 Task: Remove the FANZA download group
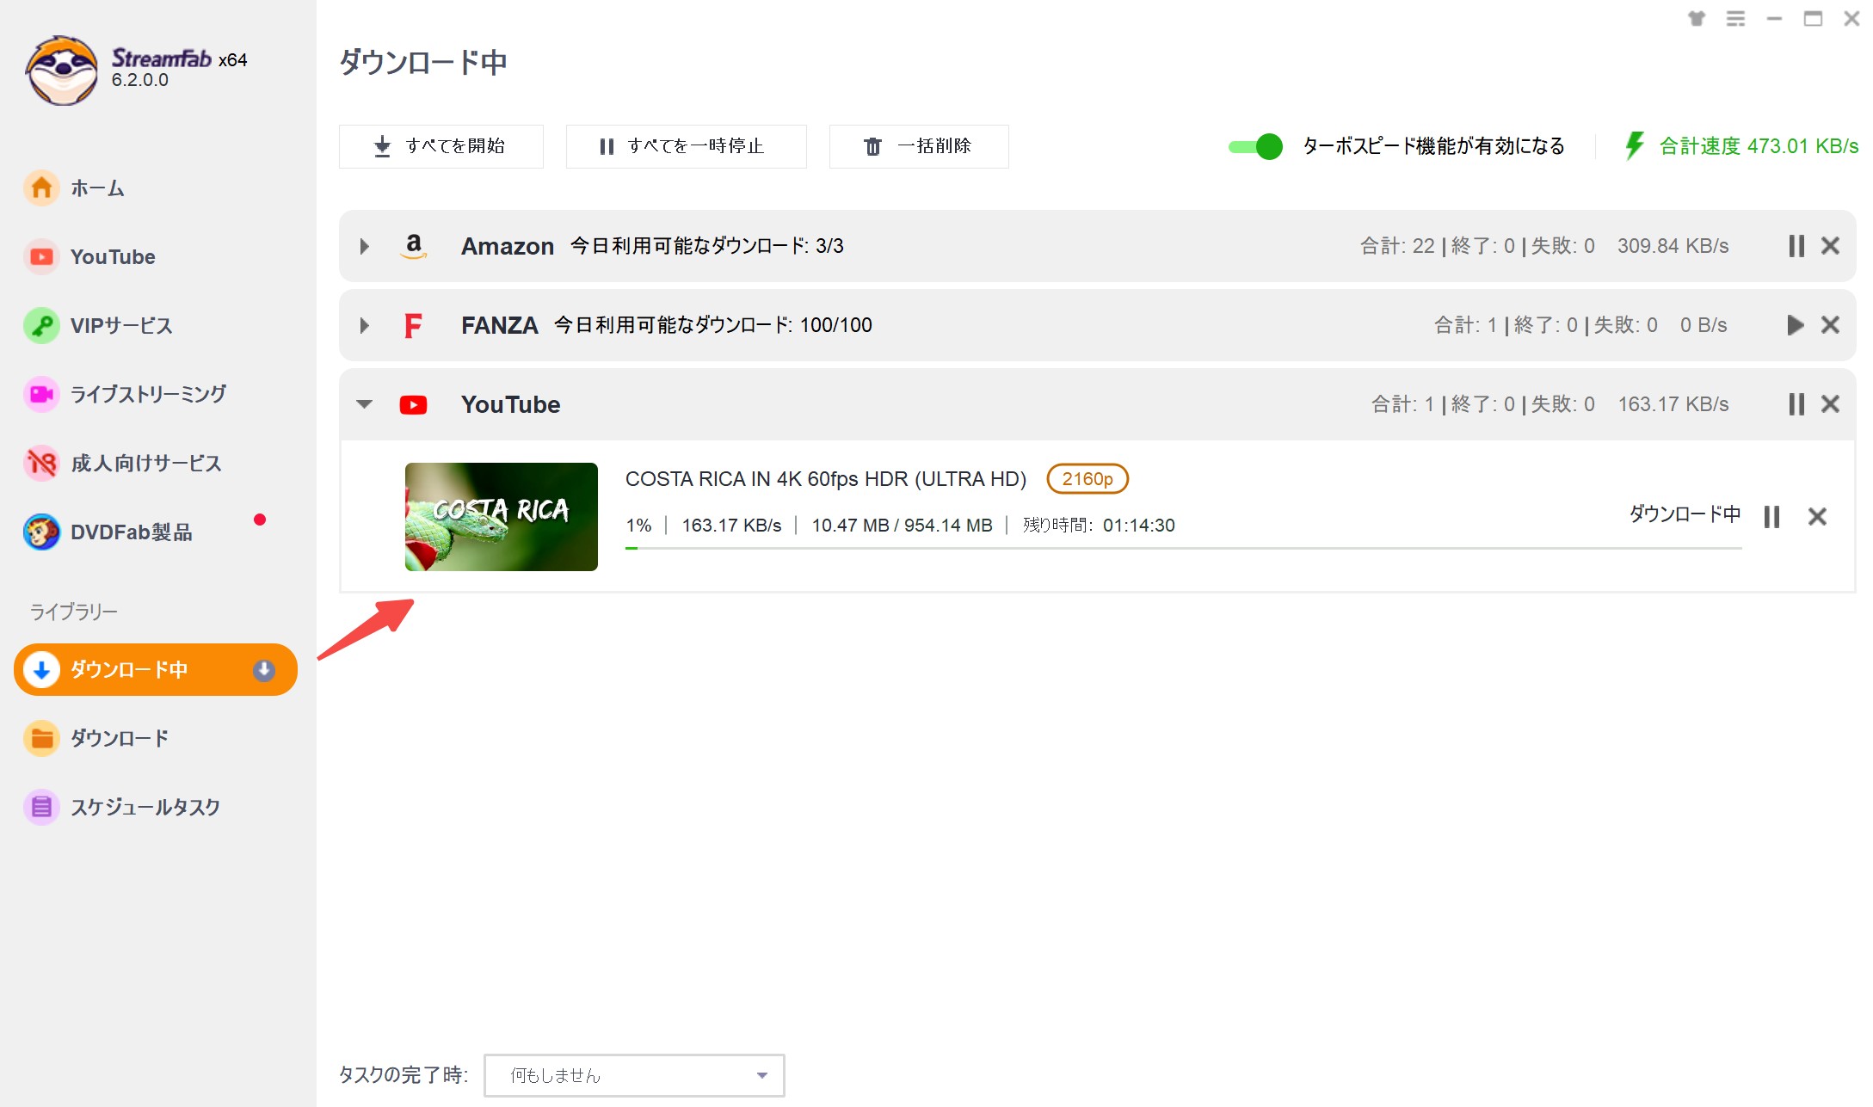tap(1830, 325)
